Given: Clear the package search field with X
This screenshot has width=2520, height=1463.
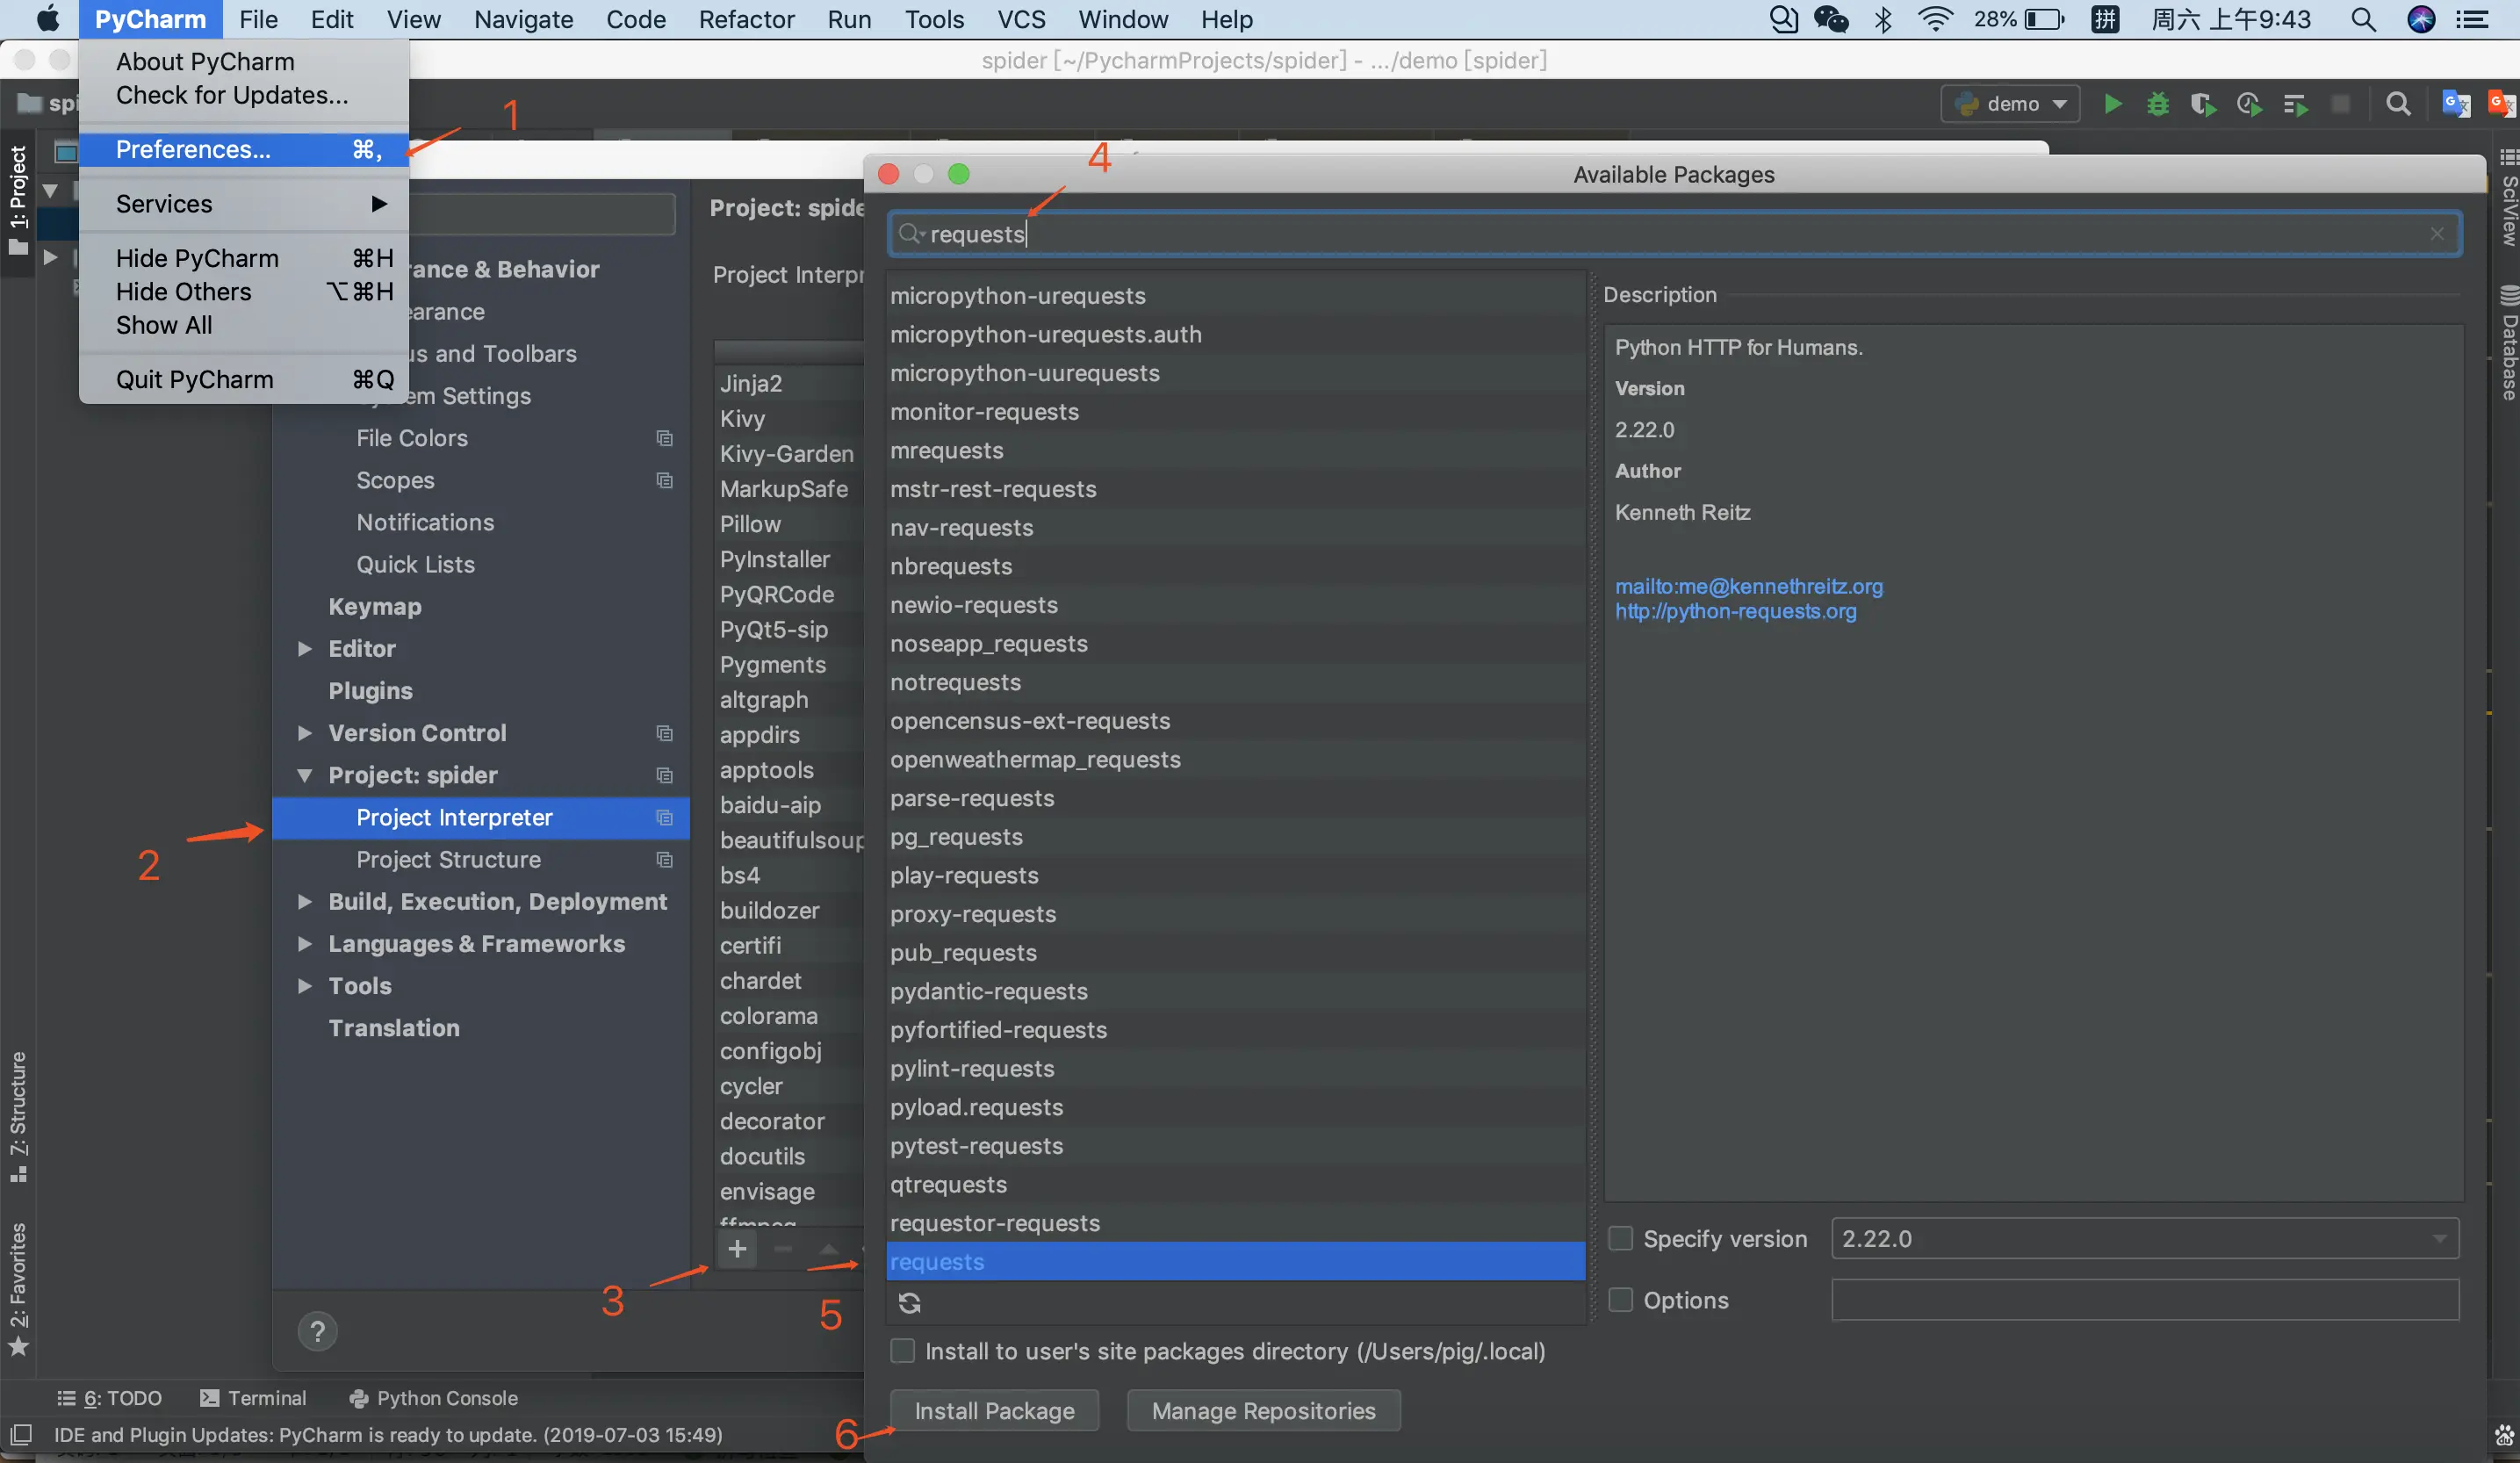Looking at the screenshot, I should (2437, 234).
